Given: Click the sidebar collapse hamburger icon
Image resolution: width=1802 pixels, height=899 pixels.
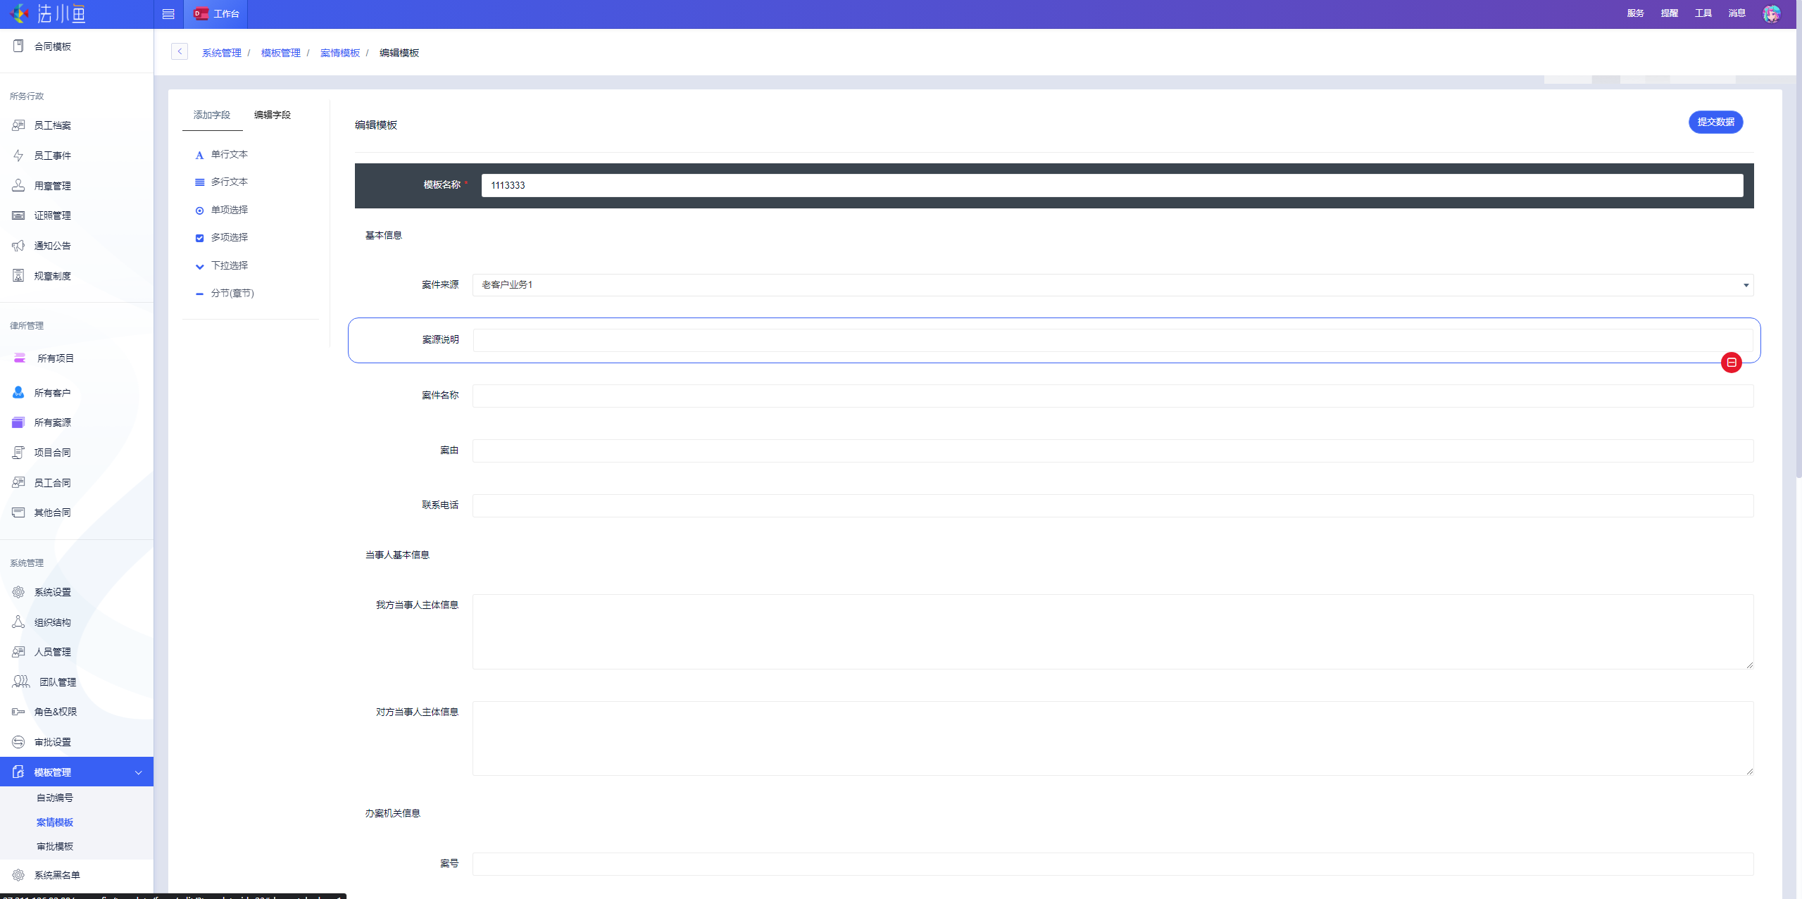Looking at the screenshot, I should 168,14.
